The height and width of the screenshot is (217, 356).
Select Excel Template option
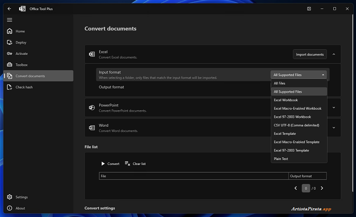tap(299, 134)
